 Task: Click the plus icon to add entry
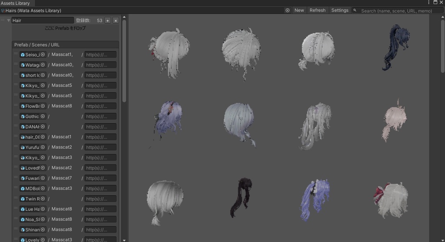point(108,20)
